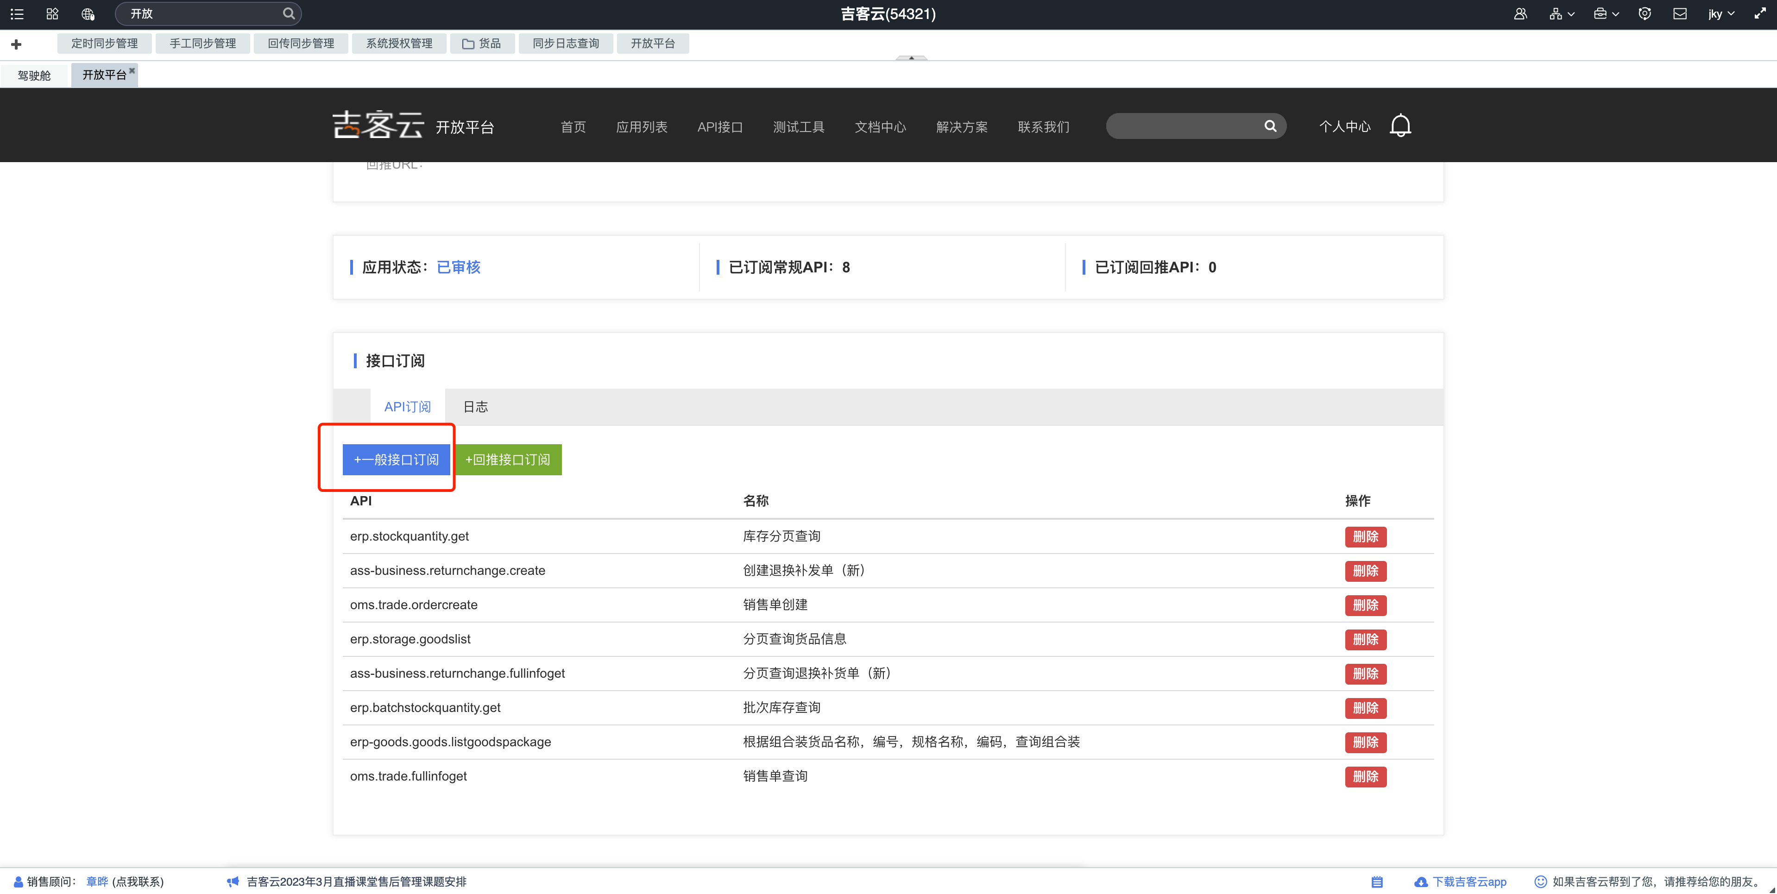
Task: Go to 首页 in platform nav
Action: coord(573,127)
